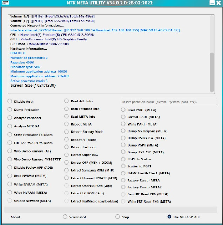
Task: Select Read NVRAM (META)
Action: (10, 176)
